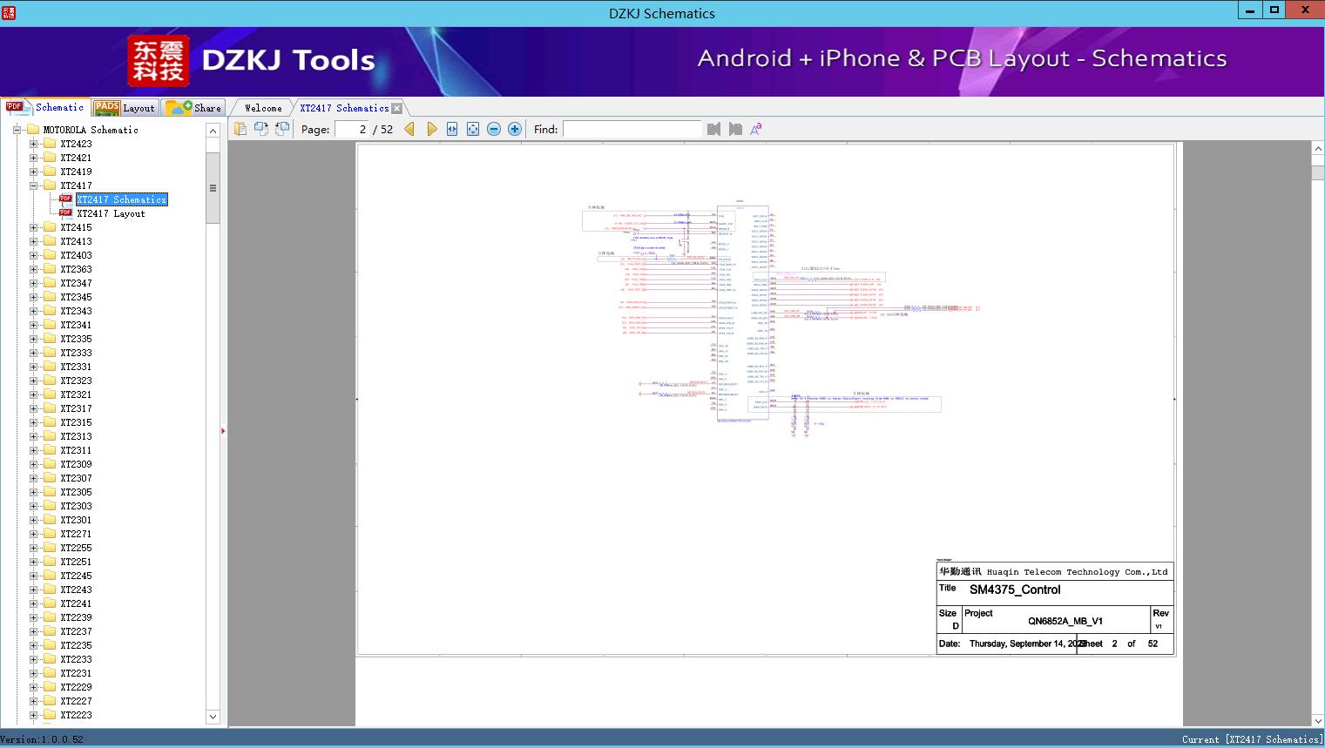Toggle the match case find icon

(756, 129)
